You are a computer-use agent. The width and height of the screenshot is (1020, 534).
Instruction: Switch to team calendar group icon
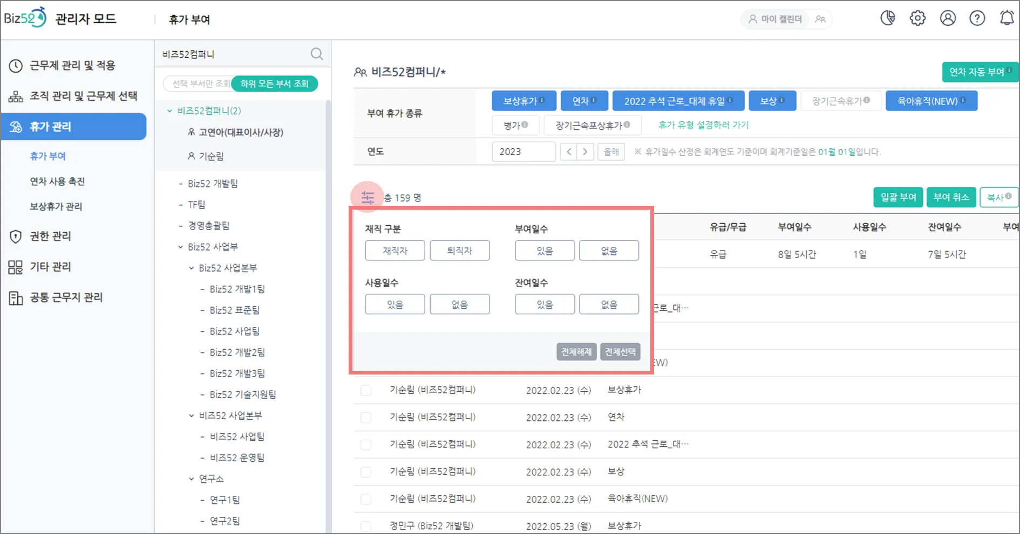point(820,19)
